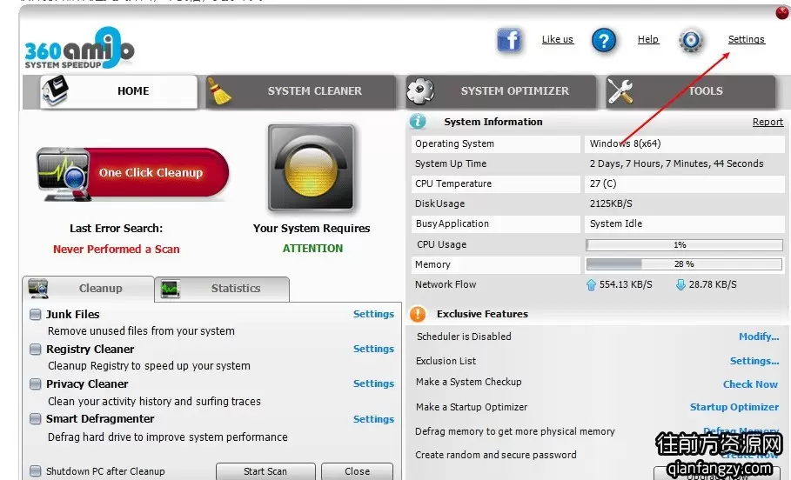Click the Start Scan button
The width and height of the screenshot is (791, 480).
[x=265, y=471]
